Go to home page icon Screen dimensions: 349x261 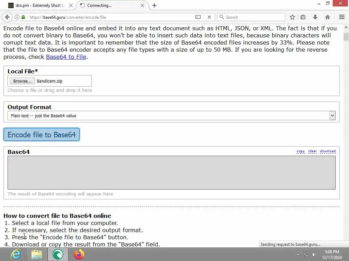click(x=328, y=17)
